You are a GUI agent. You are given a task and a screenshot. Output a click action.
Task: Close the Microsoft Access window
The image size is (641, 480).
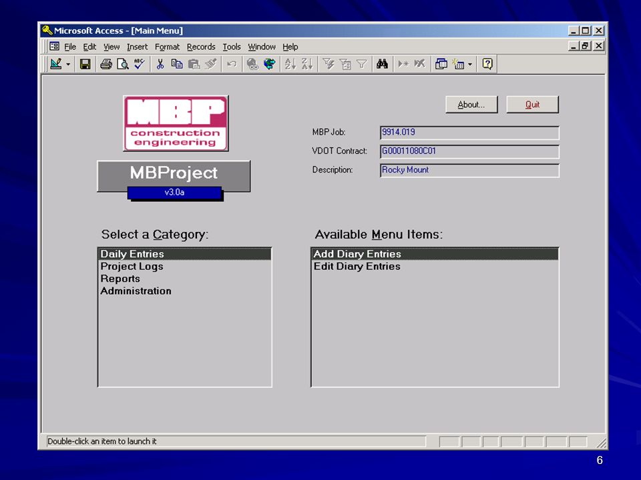[598, 31]
